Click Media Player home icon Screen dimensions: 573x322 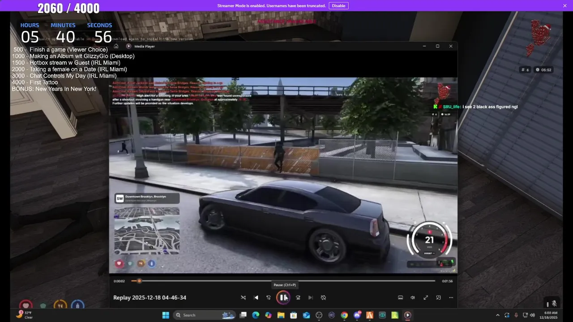click(x=116, y=46)
